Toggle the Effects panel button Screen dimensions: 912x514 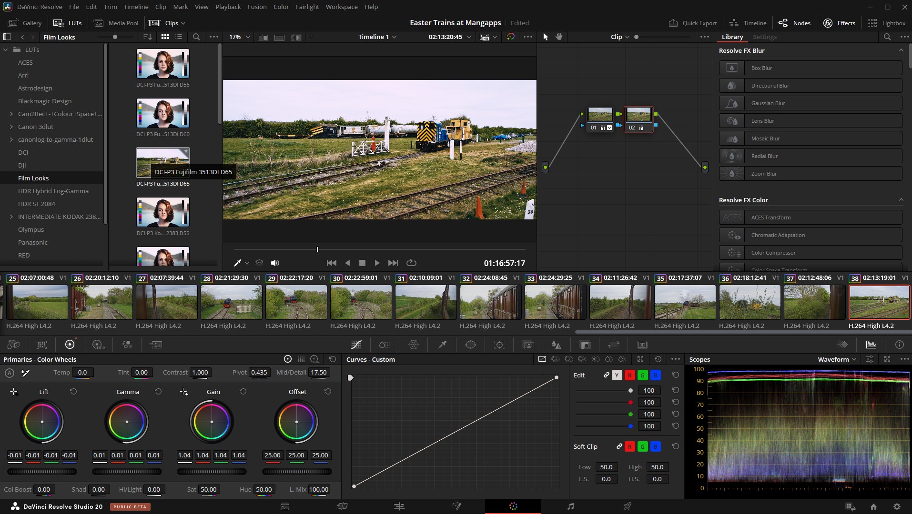839,23
